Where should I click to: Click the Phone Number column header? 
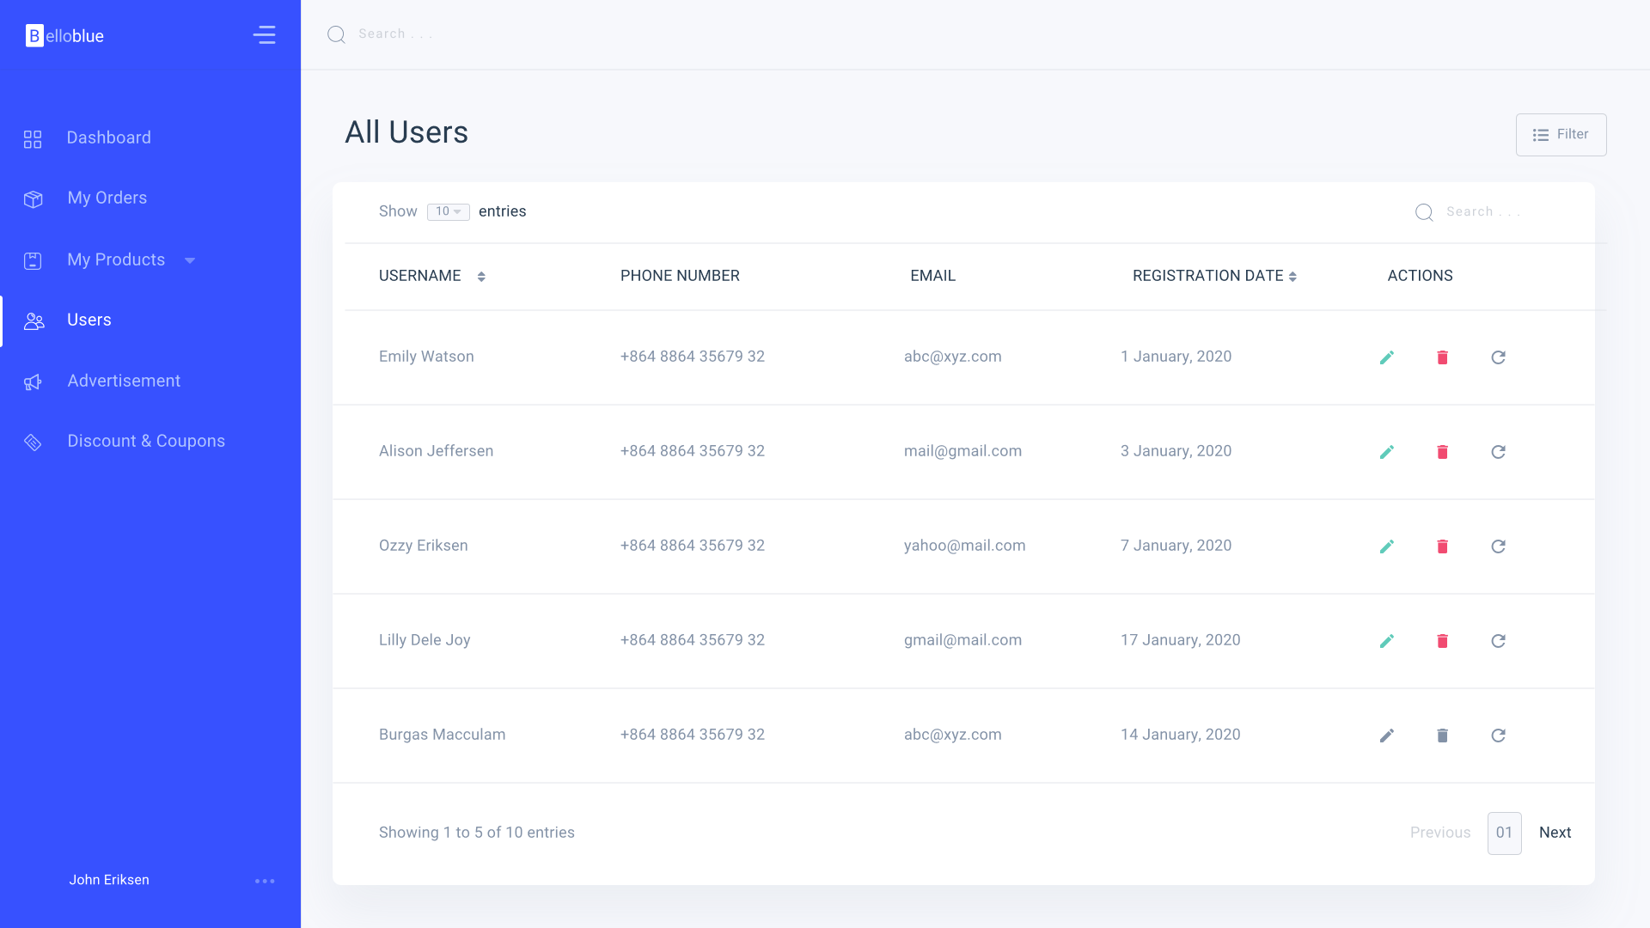tap(680, 276)
